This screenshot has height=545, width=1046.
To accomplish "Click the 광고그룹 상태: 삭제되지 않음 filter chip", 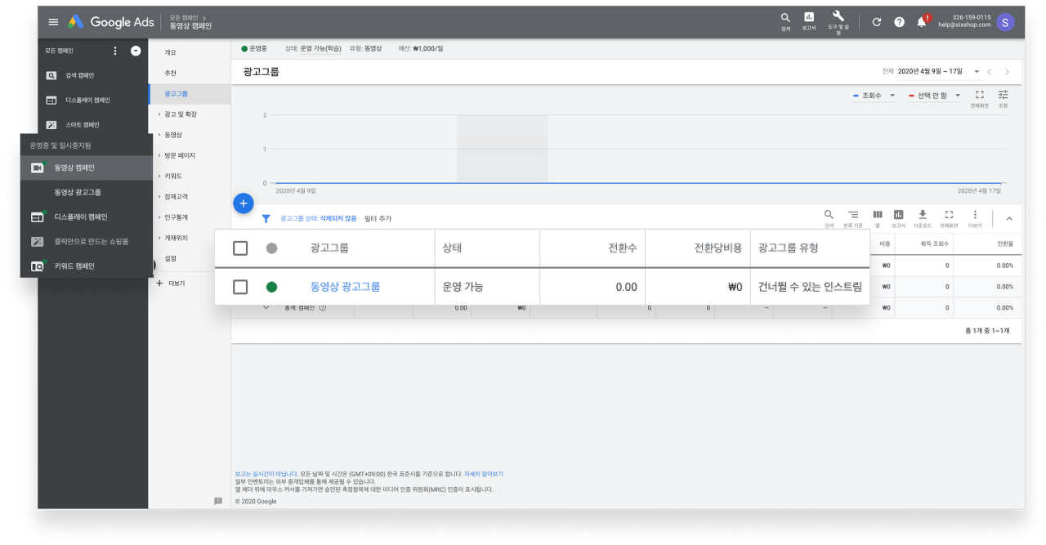I will [x=318, y=219].
